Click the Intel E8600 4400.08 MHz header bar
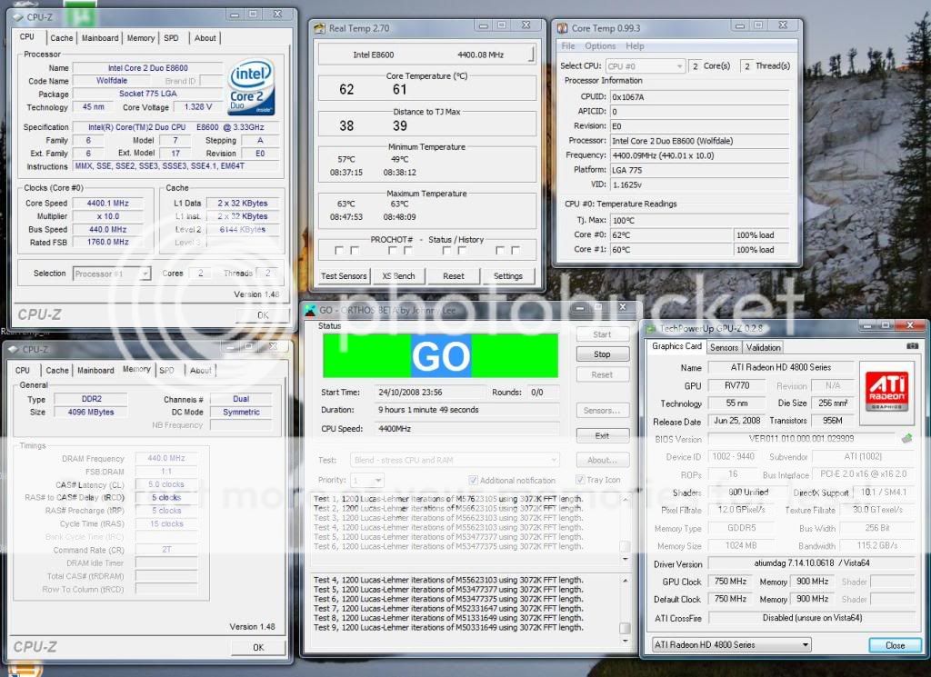 coord(425,55)
